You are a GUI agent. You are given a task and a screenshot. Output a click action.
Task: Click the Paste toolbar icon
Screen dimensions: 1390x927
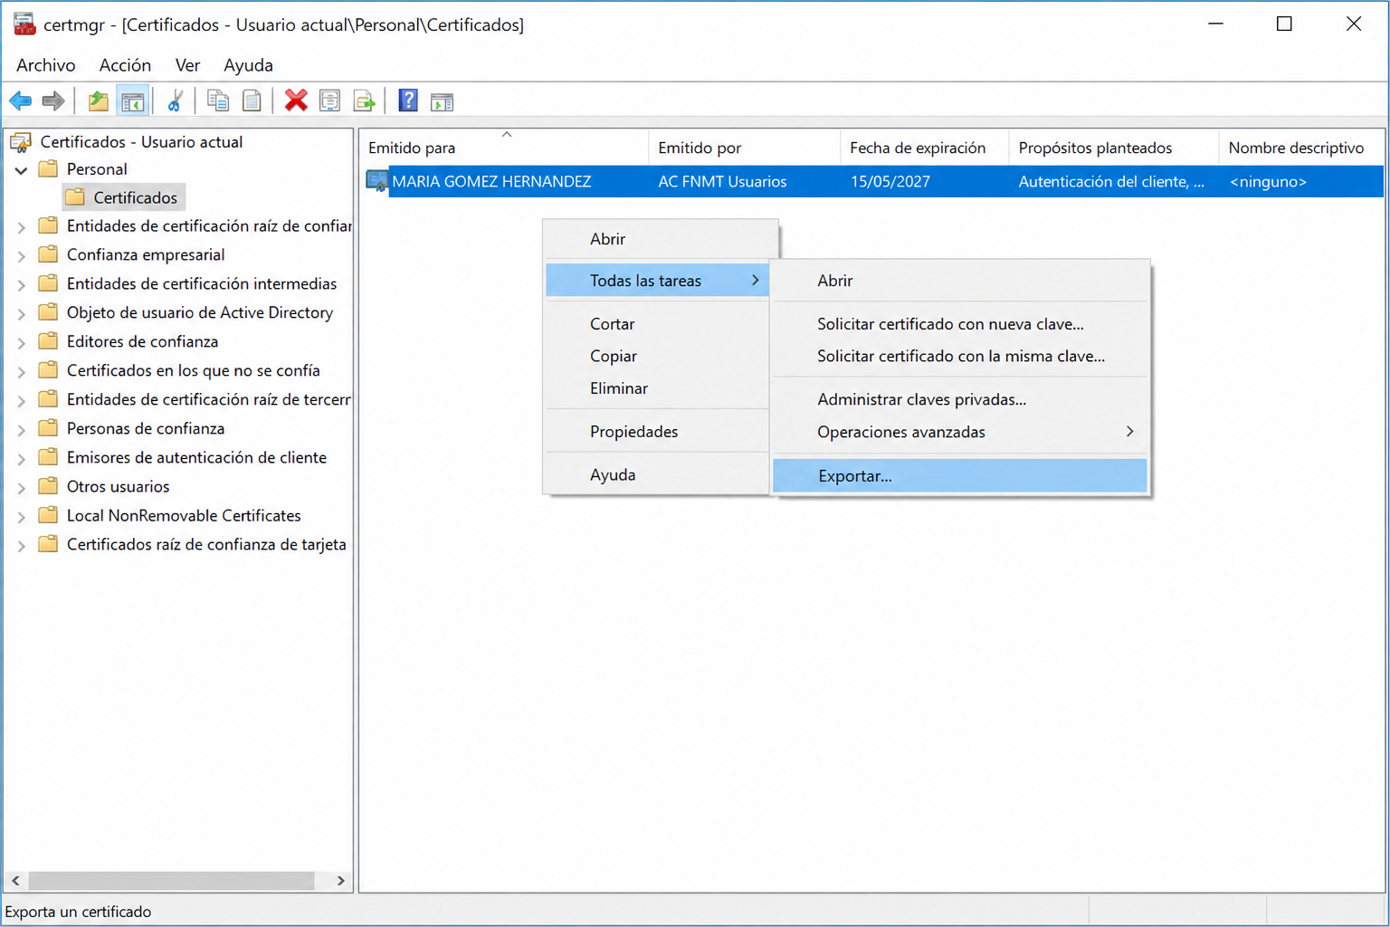pyautogui.click(x=252, y=101)
